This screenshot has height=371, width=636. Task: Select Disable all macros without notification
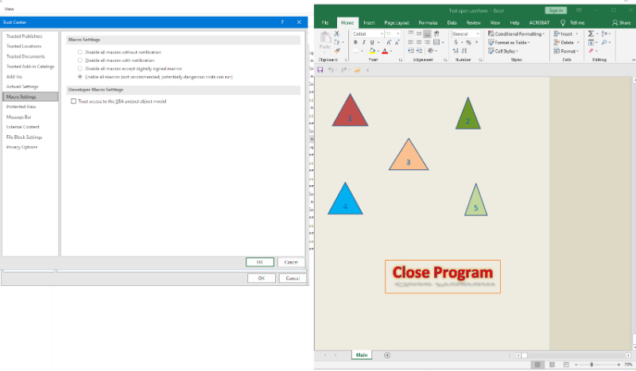coord(80,52)
